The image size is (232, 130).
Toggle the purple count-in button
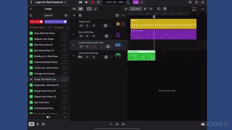[x=136, y=2]
